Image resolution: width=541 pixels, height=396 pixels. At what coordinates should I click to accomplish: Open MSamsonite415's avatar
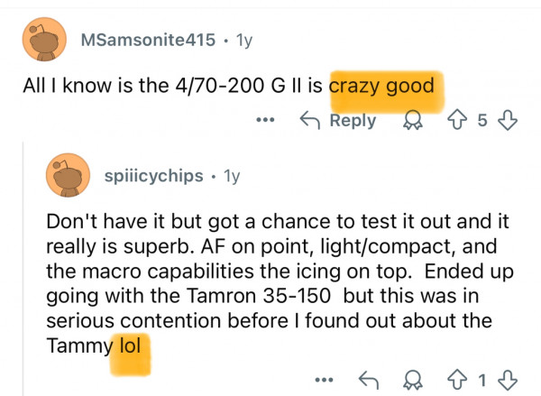tap(41, 41)
